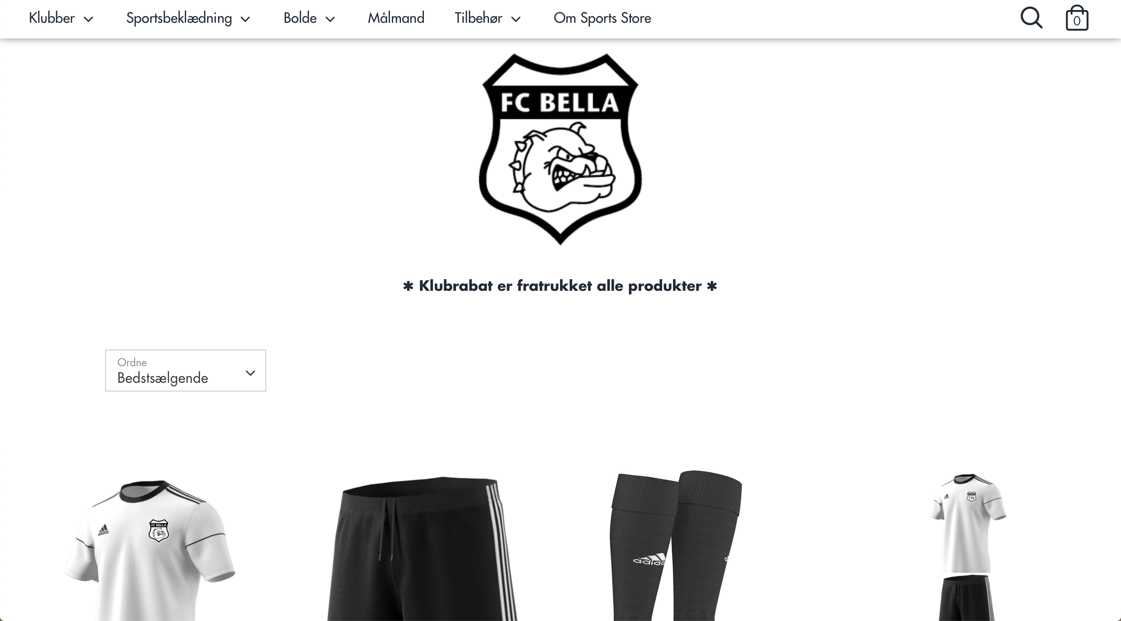1121x621 pixels.
Task: Select the Tilbehør navigation item
Action: 478,18
